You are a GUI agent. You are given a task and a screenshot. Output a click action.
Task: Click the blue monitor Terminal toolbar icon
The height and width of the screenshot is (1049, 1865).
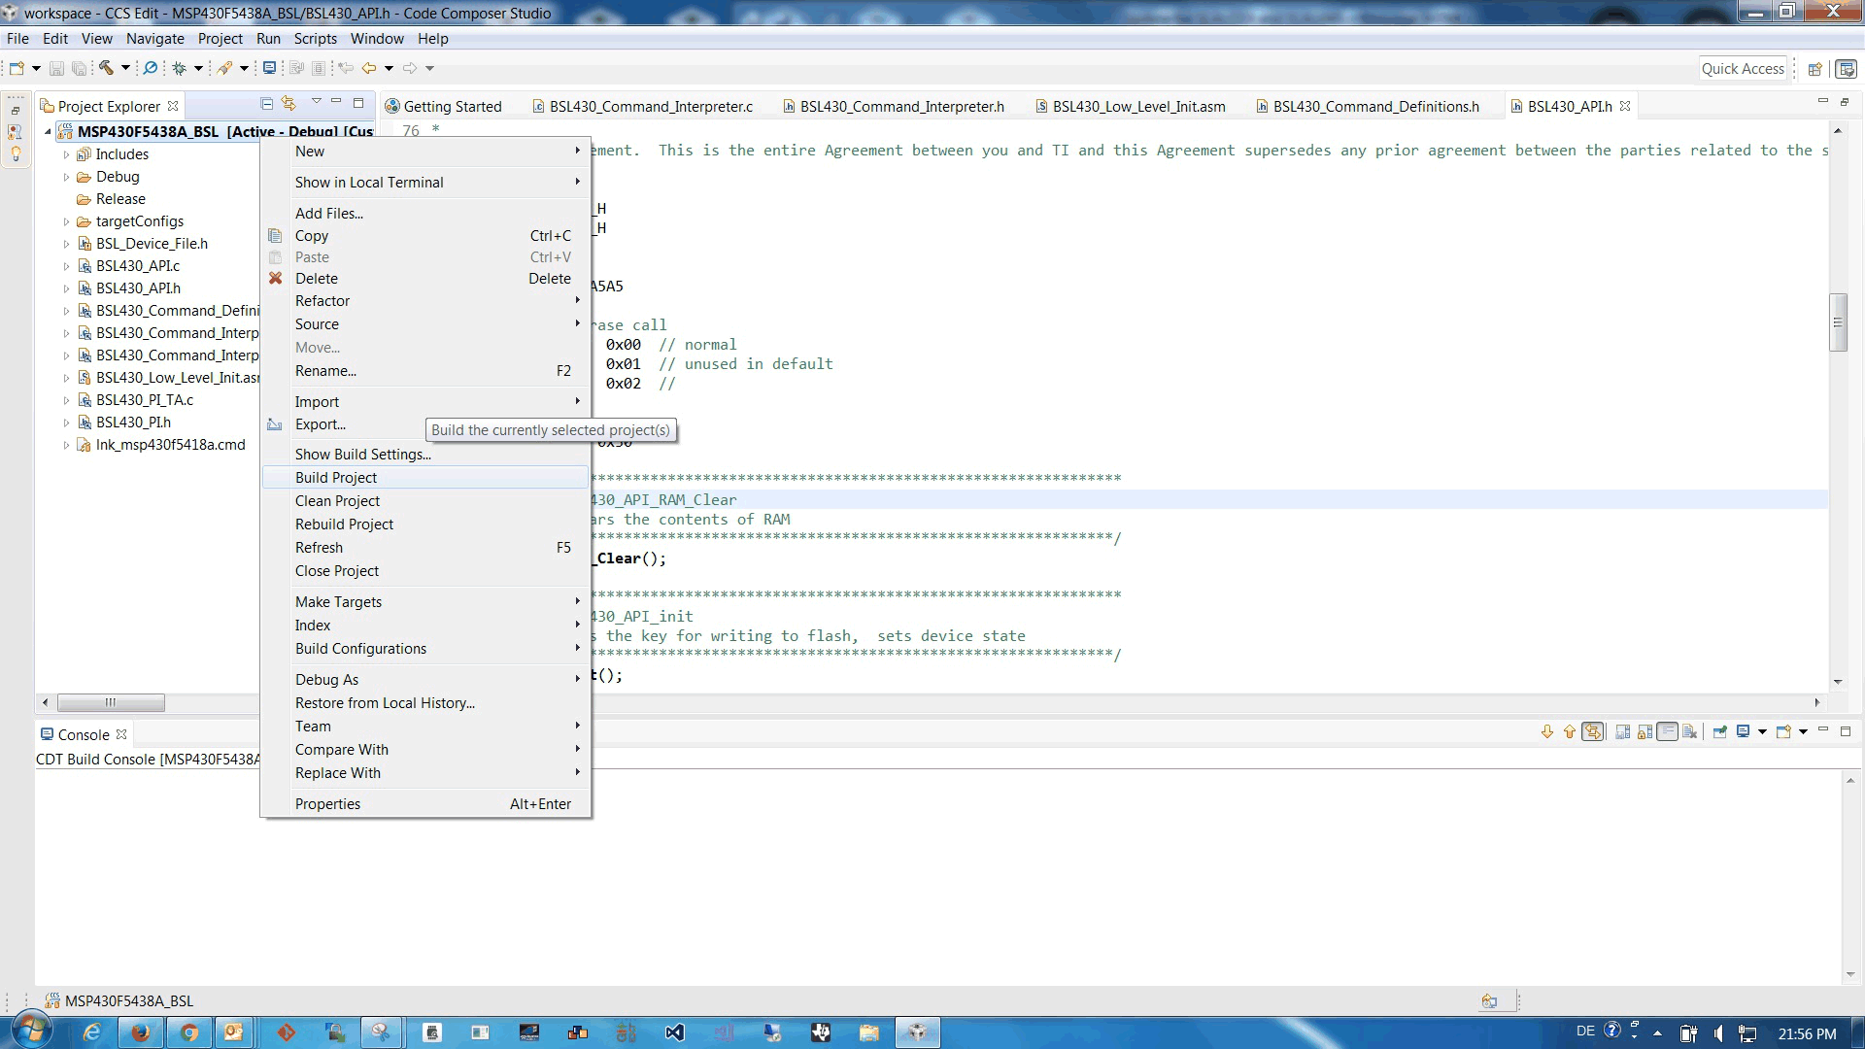tap(269, 68)
